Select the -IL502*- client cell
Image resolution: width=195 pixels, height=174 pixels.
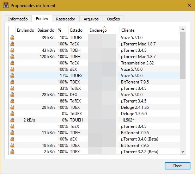[128, 120]
